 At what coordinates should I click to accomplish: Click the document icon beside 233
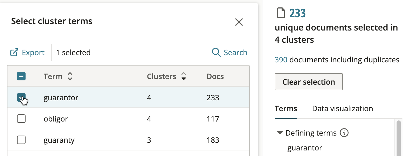click(x=281, y=13)
